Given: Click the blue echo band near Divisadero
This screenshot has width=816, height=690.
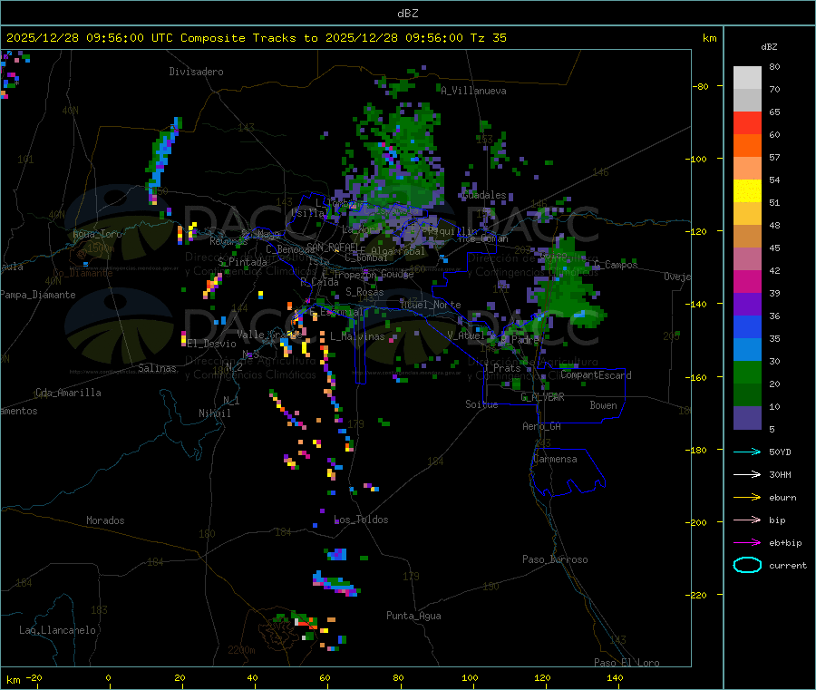Looking at the screenshot, I should (x=163, y=154).
